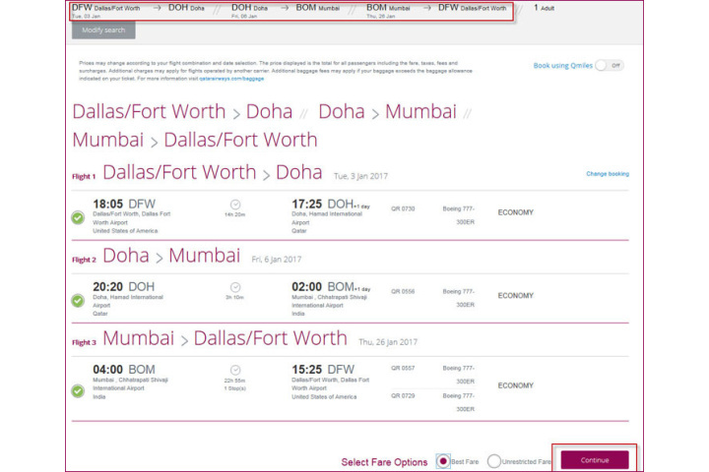Click DFW to DOH segment in search summary
Image resolution: width=709 pixels, height=472 pixels.
(x=139, y=11)
